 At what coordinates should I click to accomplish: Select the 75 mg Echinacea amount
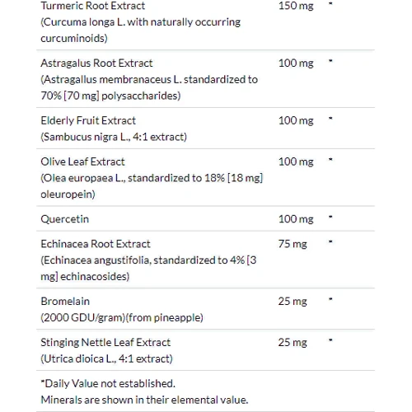click(293, 244)
